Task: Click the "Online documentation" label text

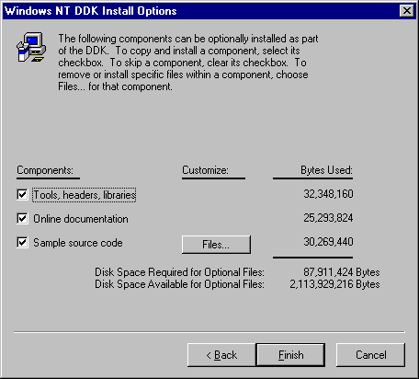Action: pyautogui.click(x=81, y=219)
